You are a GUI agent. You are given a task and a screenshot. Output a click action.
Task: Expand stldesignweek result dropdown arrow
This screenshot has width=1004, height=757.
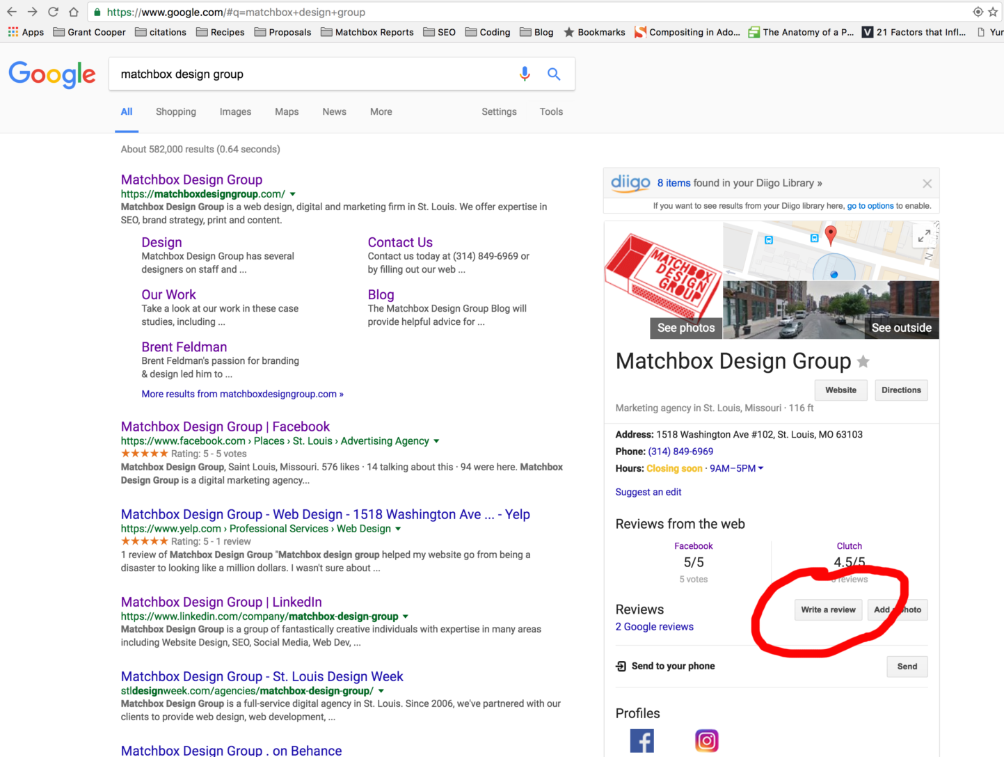pos(381,691)
